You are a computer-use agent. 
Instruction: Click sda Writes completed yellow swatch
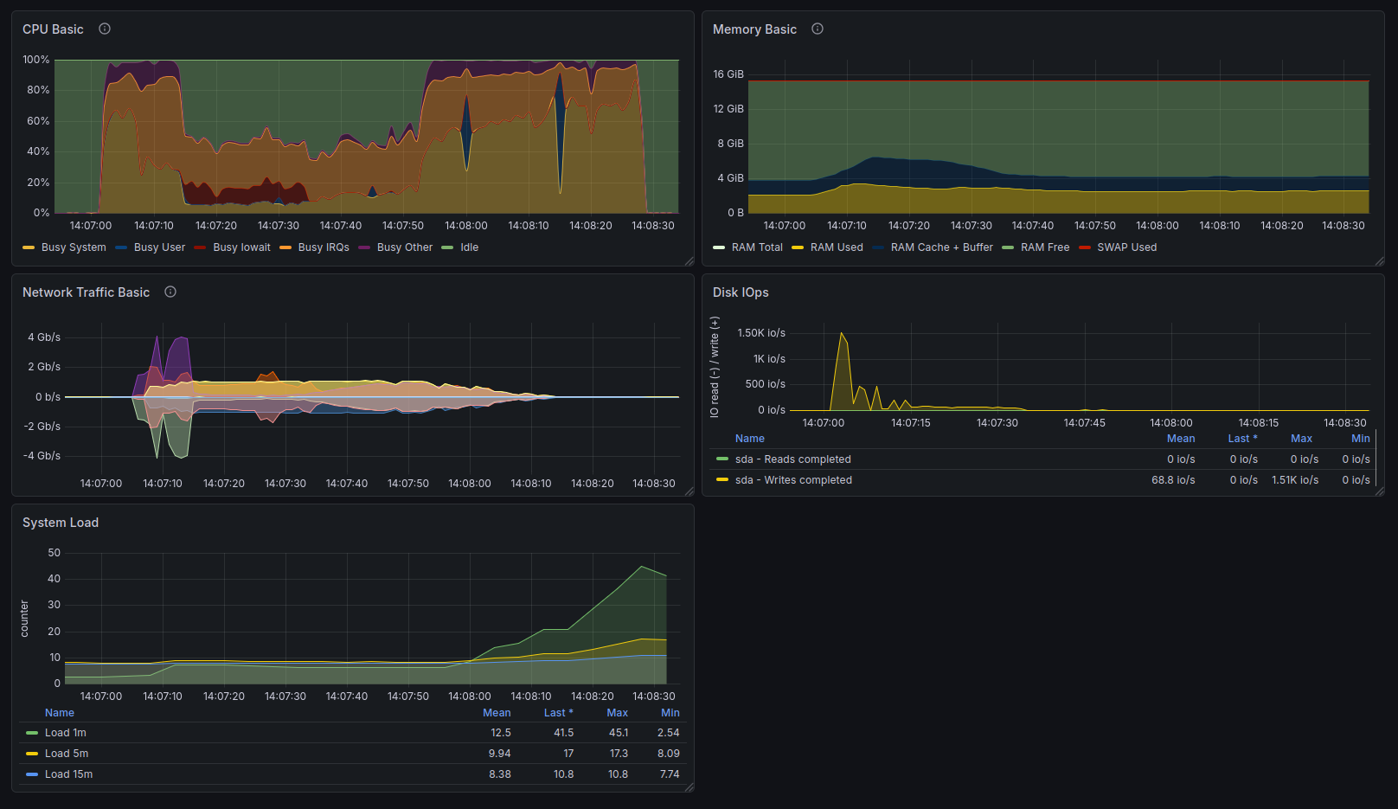click(722, 480)
